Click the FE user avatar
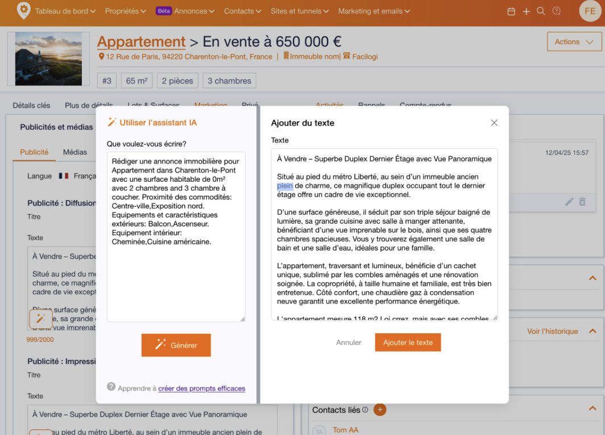Viewport: 605px width, 435px height. [x=590, y=11]
